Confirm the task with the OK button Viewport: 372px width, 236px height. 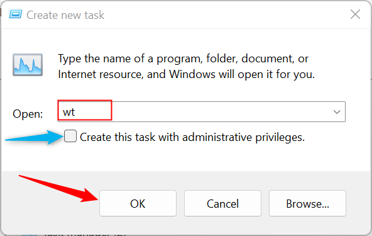pyautogui.click(x=138, y=203)
